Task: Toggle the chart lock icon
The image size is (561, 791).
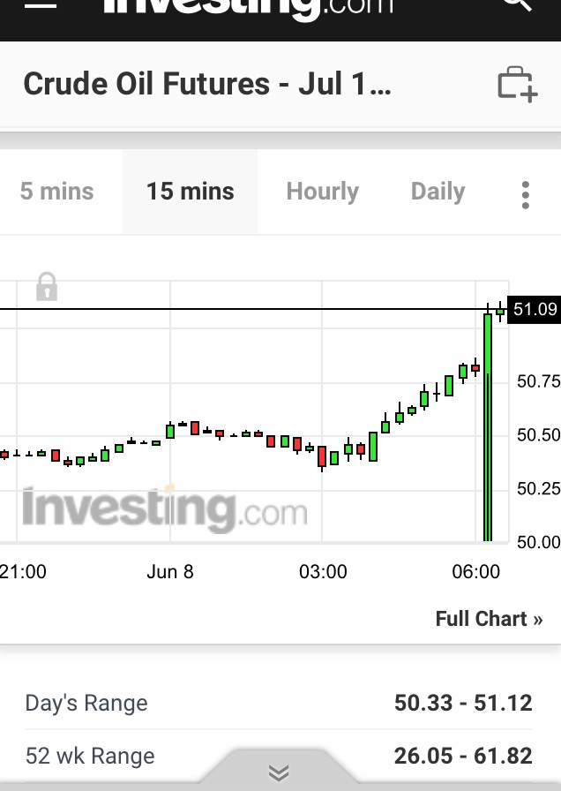Action: 47,287
